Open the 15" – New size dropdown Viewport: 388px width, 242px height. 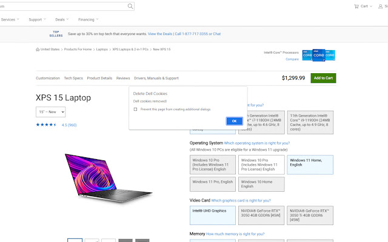point(51,112)
